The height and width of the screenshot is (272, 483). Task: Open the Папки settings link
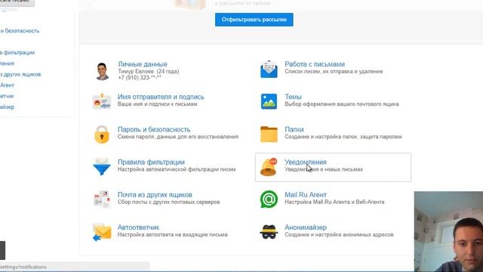pos(294,129)
